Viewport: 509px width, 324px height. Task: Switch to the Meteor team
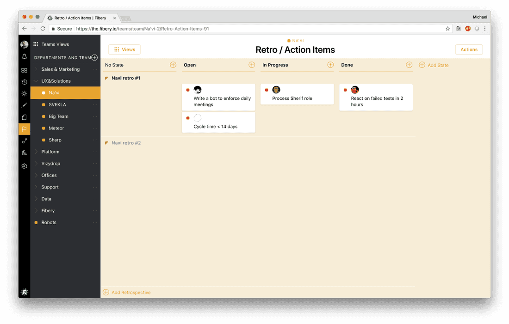56,128
